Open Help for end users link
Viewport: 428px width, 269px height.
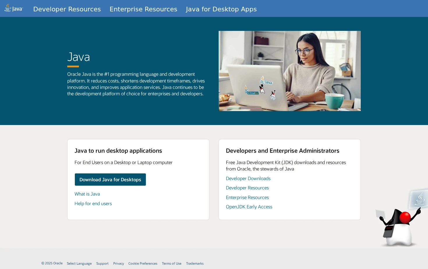93,203
